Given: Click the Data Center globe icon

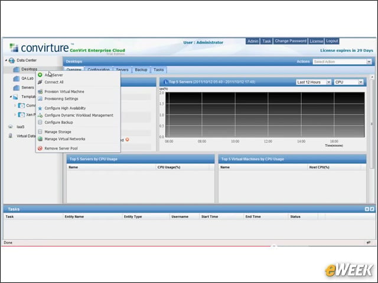Looking at the screenshot, I should 12,61.
